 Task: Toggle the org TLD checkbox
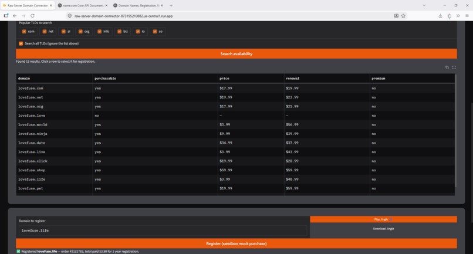(x=80, y=31)
